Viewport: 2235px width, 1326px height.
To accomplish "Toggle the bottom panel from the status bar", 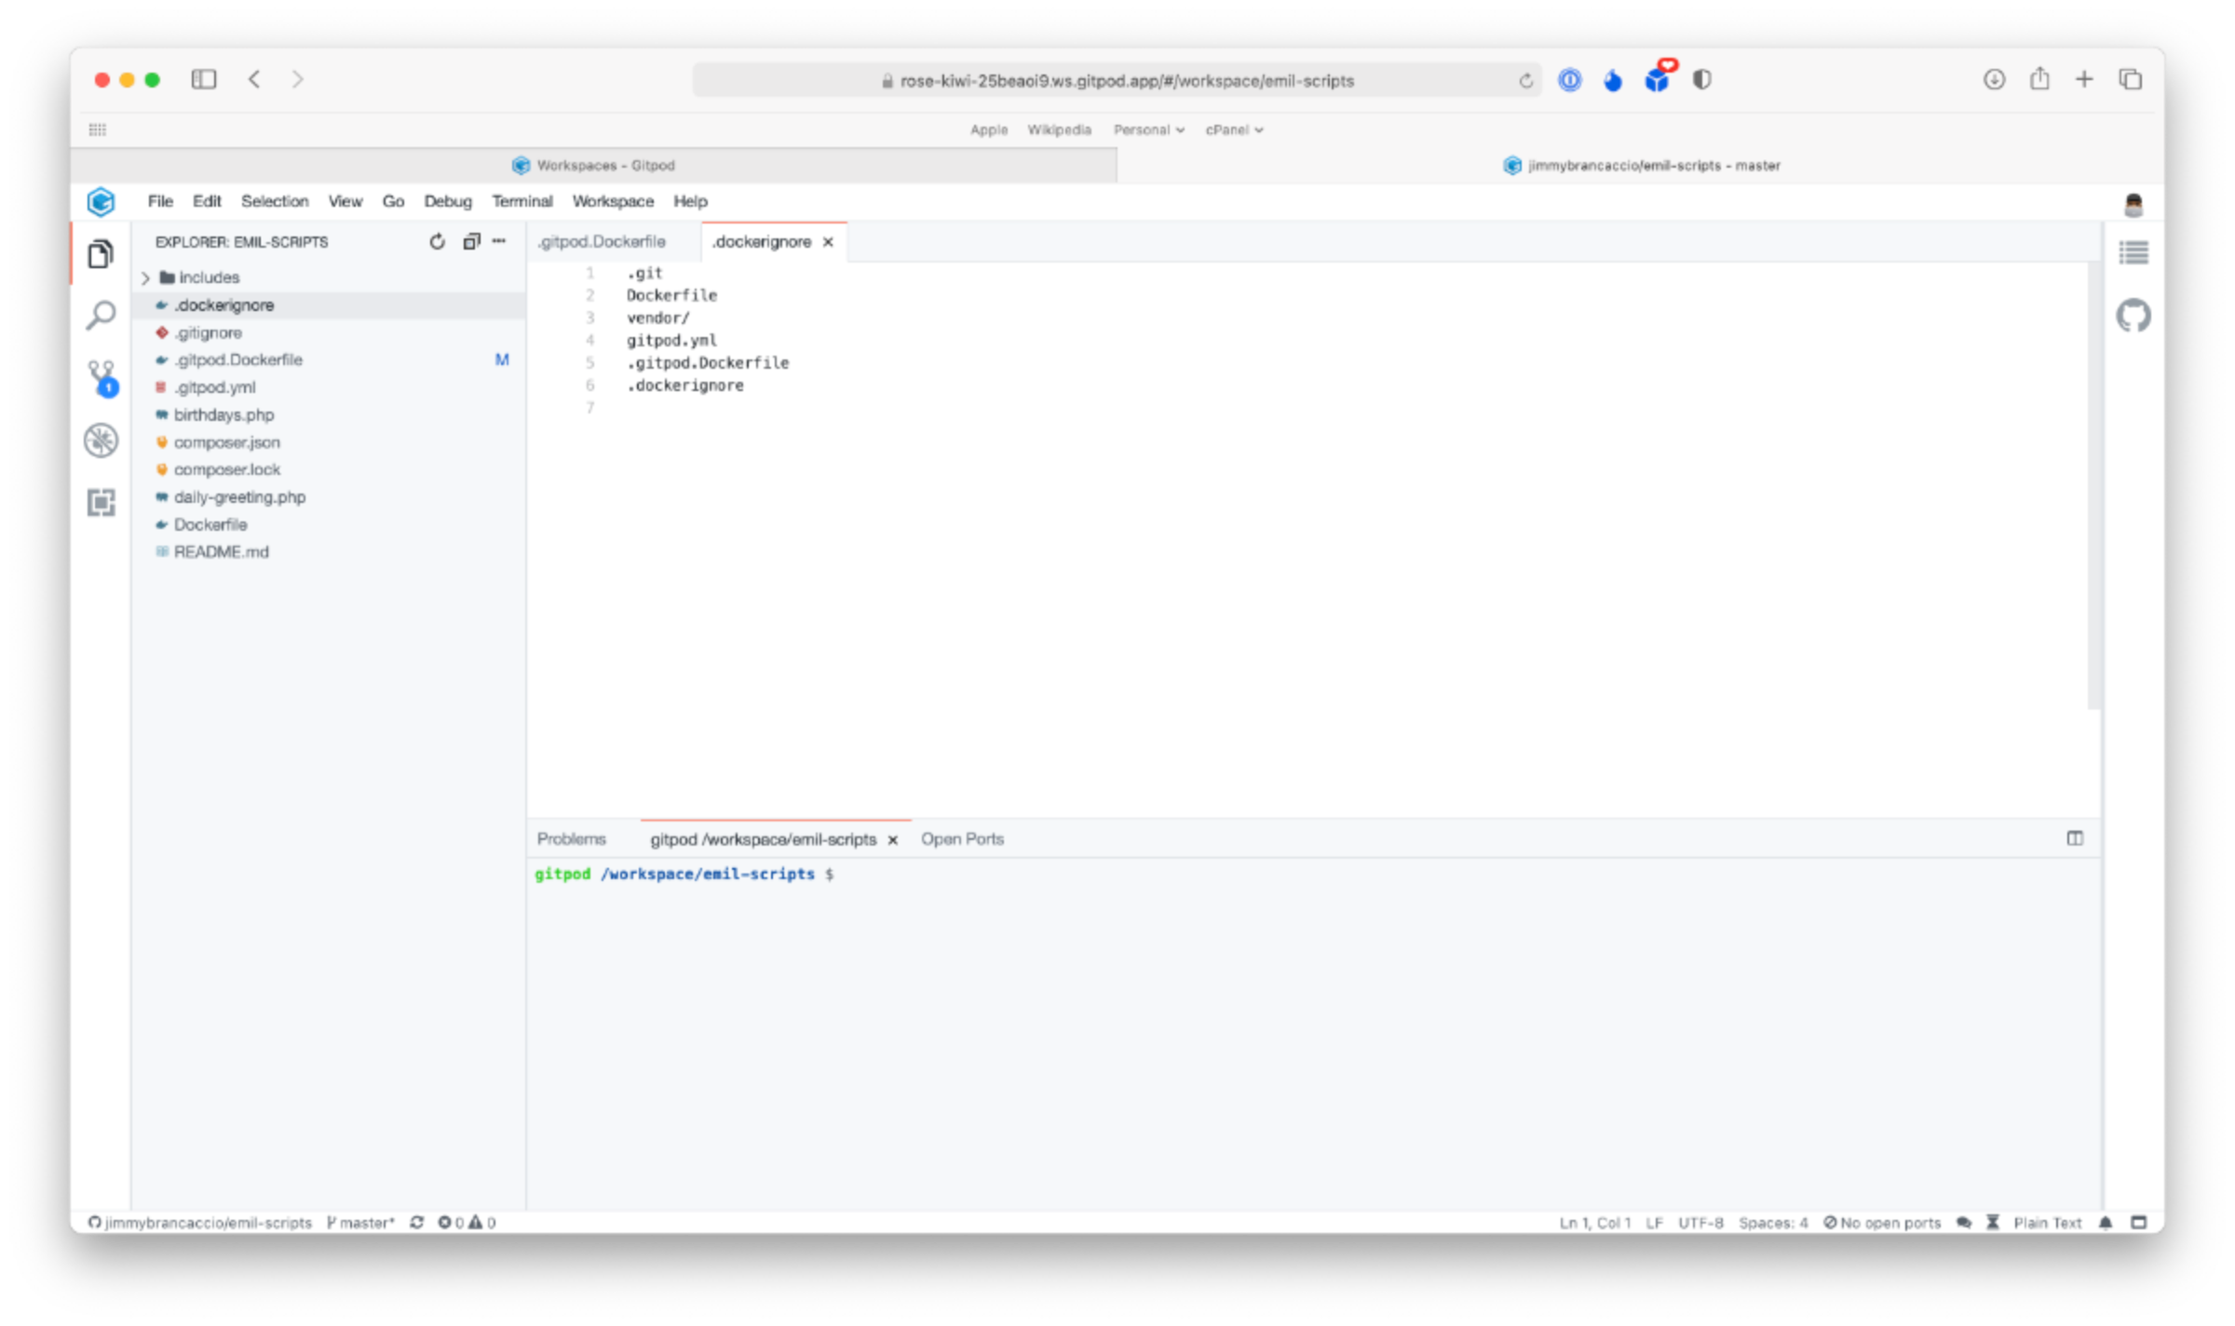I will 2139,1223.
